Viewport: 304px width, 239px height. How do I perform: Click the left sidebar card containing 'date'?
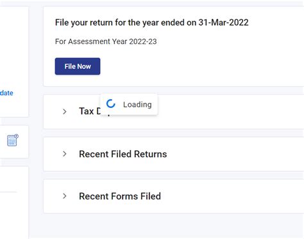(x=14, y=62)
